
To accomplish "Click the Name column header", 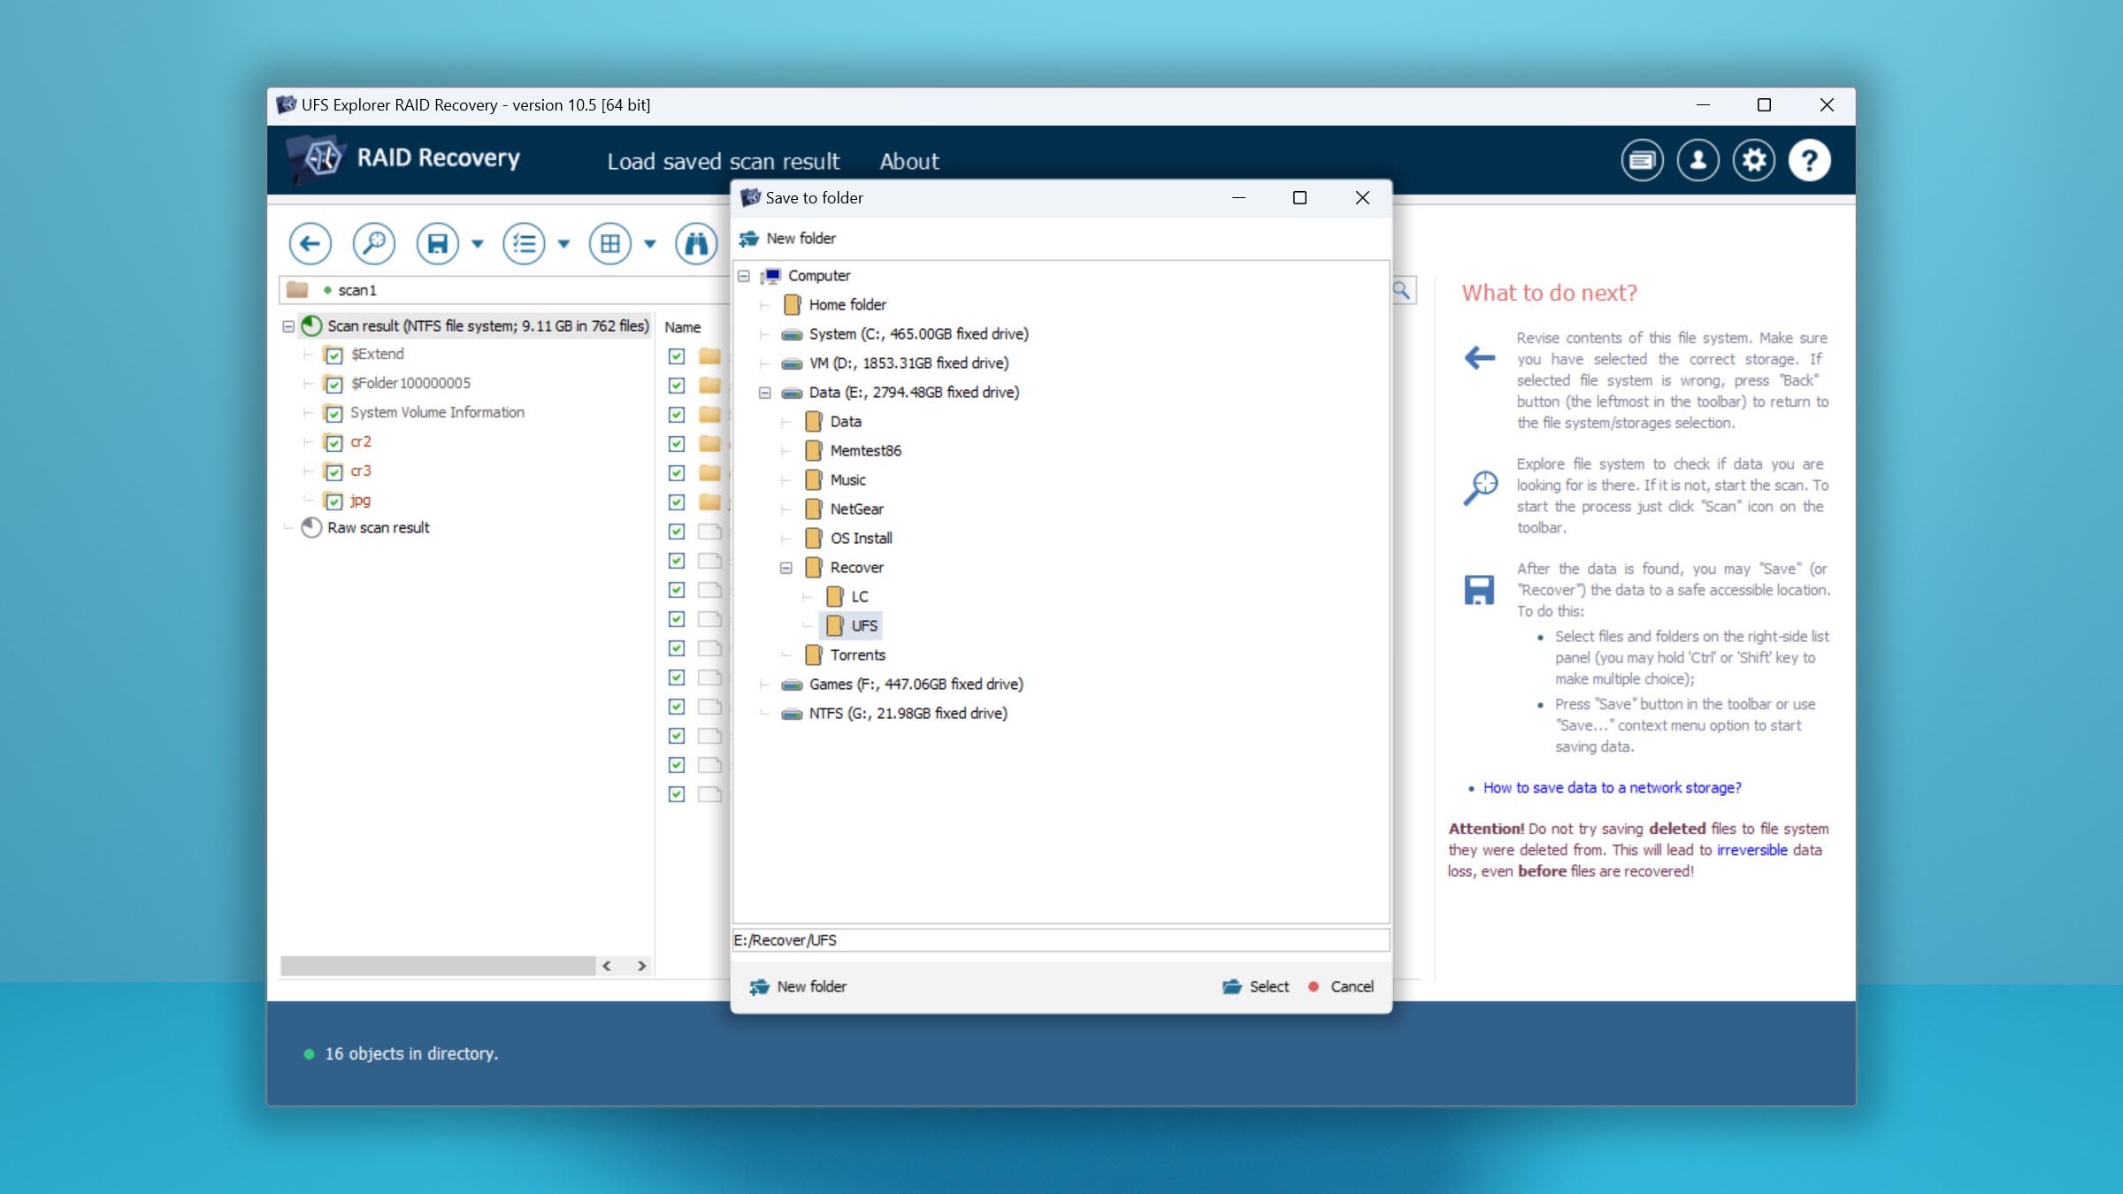I will pyautogui.click(x=682, y=327).
